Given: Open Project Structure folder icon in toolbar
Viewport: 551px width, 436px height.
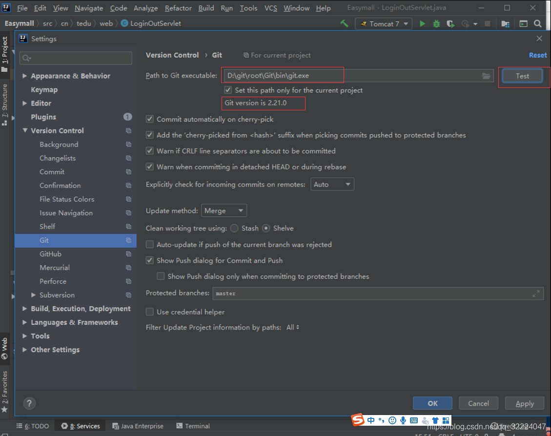Looking at the screenshot, I should point(505,23).
